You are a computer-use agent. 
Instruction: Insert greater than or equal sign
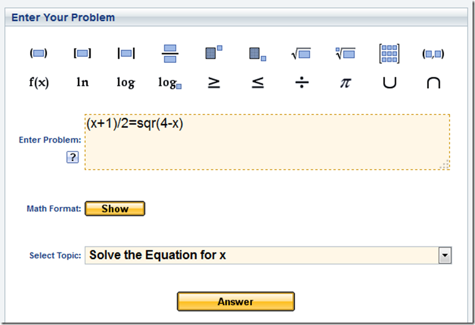click(x=214, y=83)
